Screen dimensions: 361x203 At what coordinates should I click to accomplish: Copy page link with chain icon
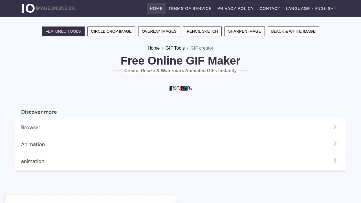pos(190,89)
